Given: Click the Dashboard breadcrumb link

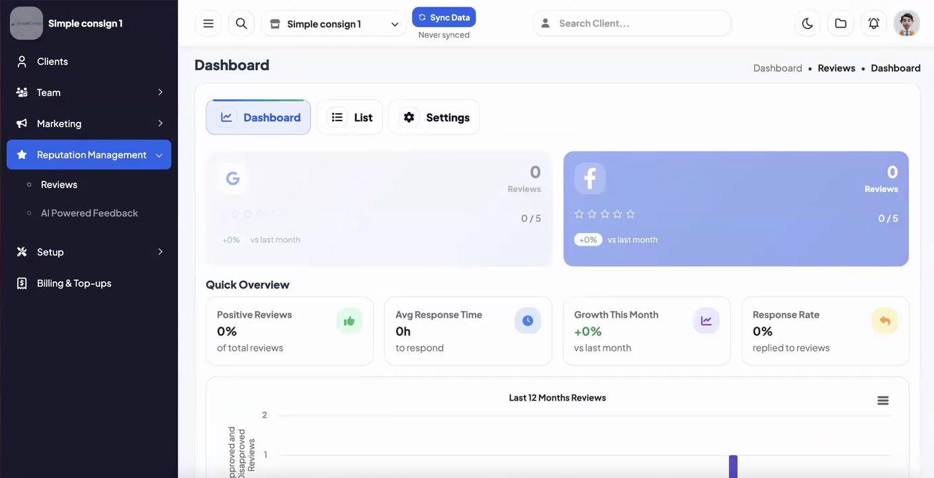Looking at the screenshot, I should pos(778,68).
